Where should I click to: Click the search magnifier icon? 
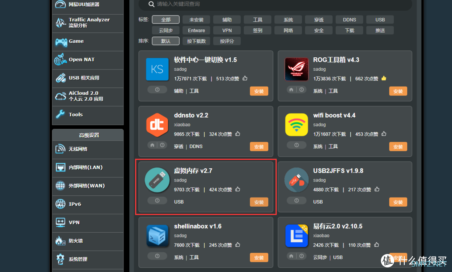[x=152, y=4]
